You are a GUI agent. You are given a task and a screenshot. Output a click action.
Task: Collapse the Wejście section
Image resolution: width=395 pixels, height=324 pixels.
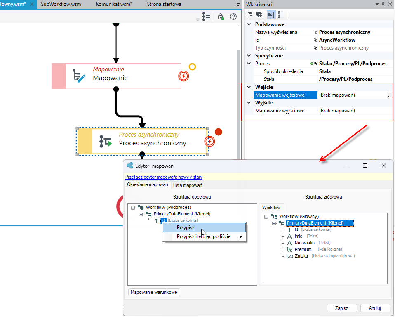tap(249, 87)
